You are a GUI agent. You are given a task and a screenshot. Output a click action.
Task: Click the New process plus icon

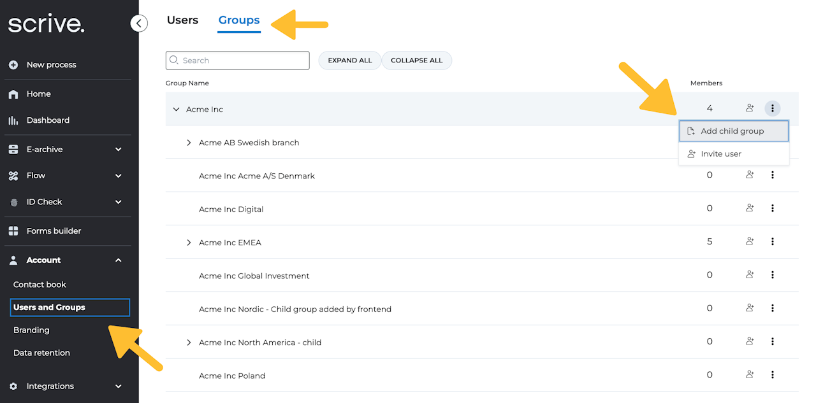click(13, 65)
